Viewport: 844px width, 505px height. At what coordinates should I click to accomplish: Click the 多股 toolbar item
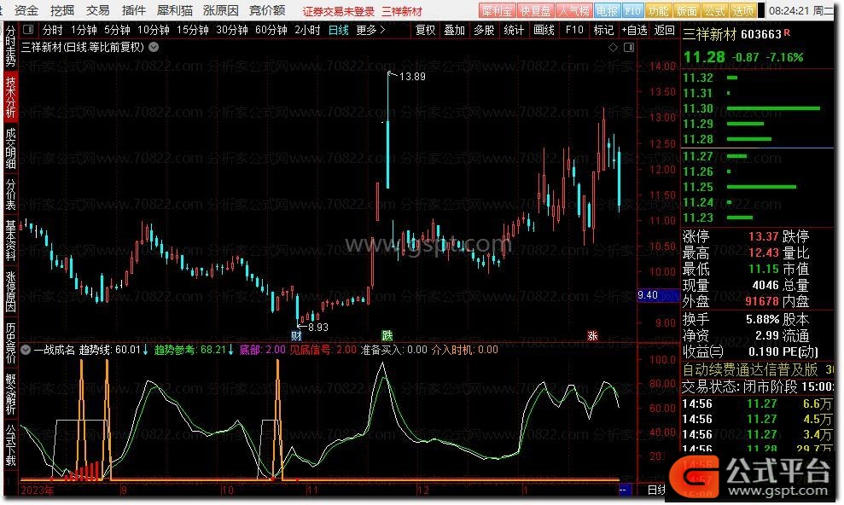pos(484,30)
